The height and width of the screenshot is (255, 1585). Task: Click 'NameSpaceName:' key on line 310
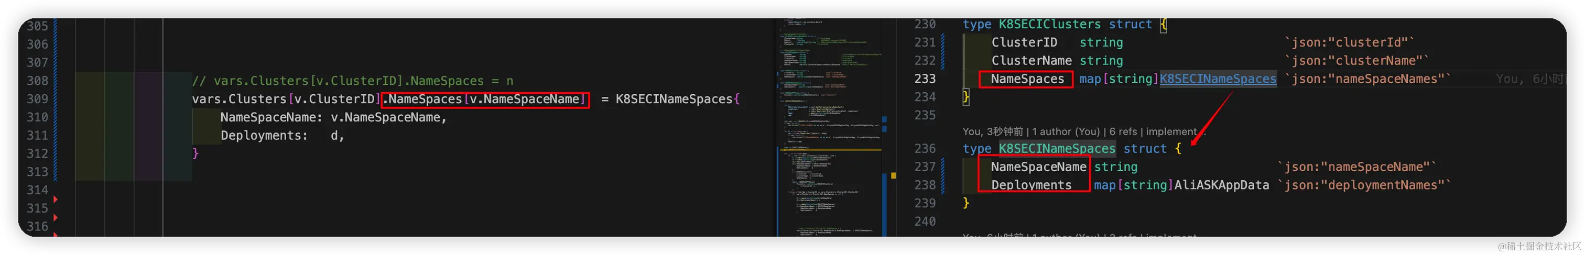(272, 117)
